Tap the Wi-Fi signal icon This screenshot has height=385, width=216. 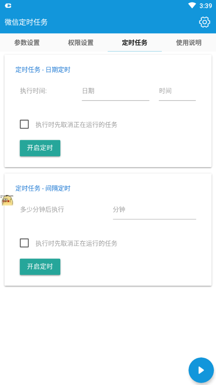(x=192, y=5)
